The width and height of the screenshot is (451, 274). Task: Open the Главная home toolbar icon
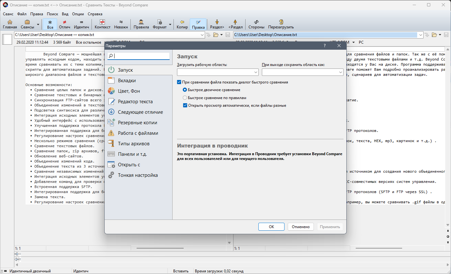point(10,24)
